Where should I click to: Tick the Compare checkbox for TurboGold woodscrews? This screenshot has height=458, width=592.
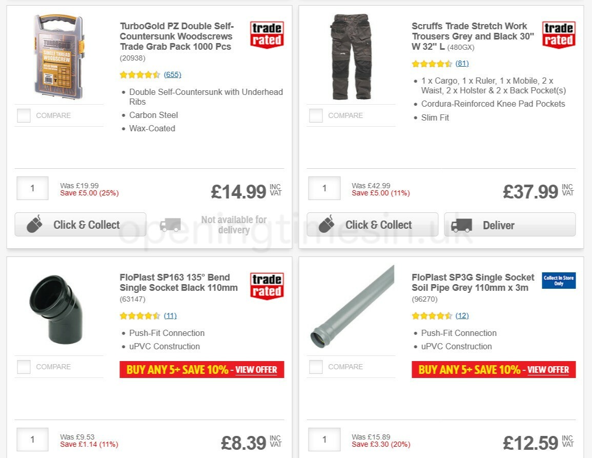(x=24, y=115)
